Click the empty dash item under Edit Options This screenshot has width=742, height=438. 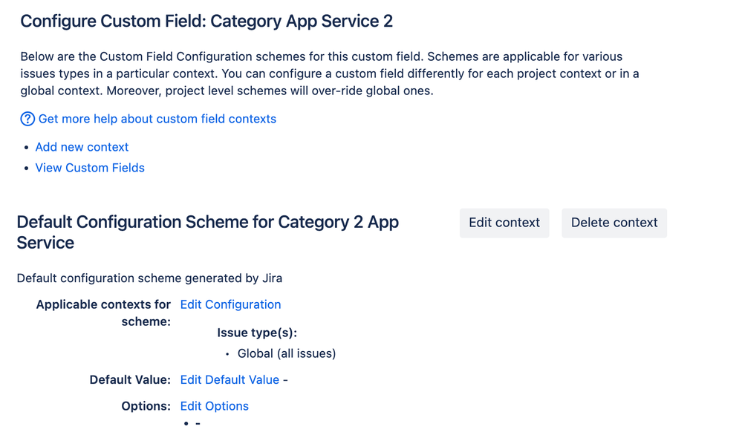(x=198, y=423)
